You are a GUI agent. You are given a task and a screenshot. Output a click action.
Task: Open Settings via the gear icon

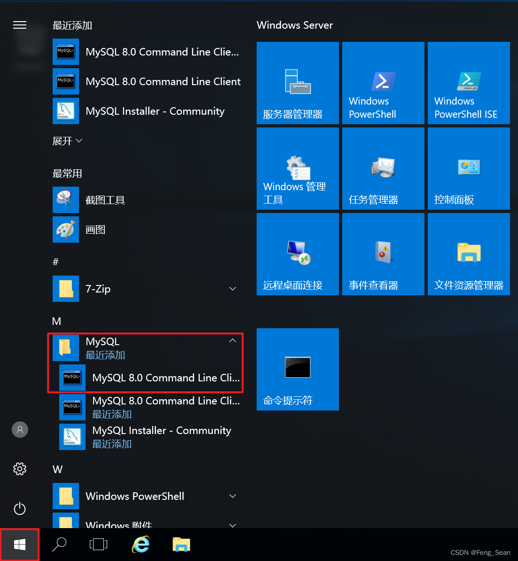pyautogui.click(x=20, y=469)
